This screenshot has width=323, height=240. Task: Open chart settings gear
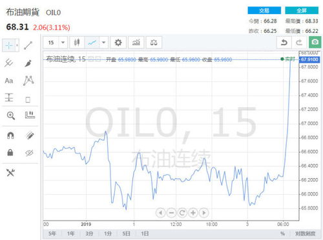(118, 43)
